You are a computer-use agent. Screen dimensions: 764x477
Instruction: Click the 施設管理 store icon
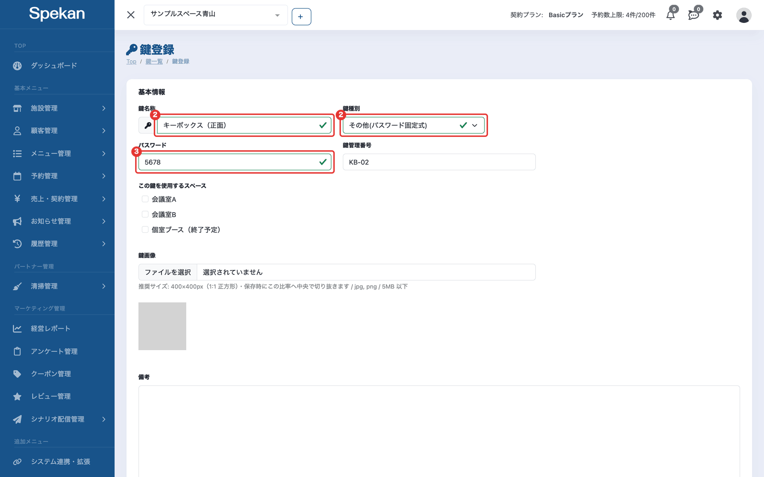point(17,108)
